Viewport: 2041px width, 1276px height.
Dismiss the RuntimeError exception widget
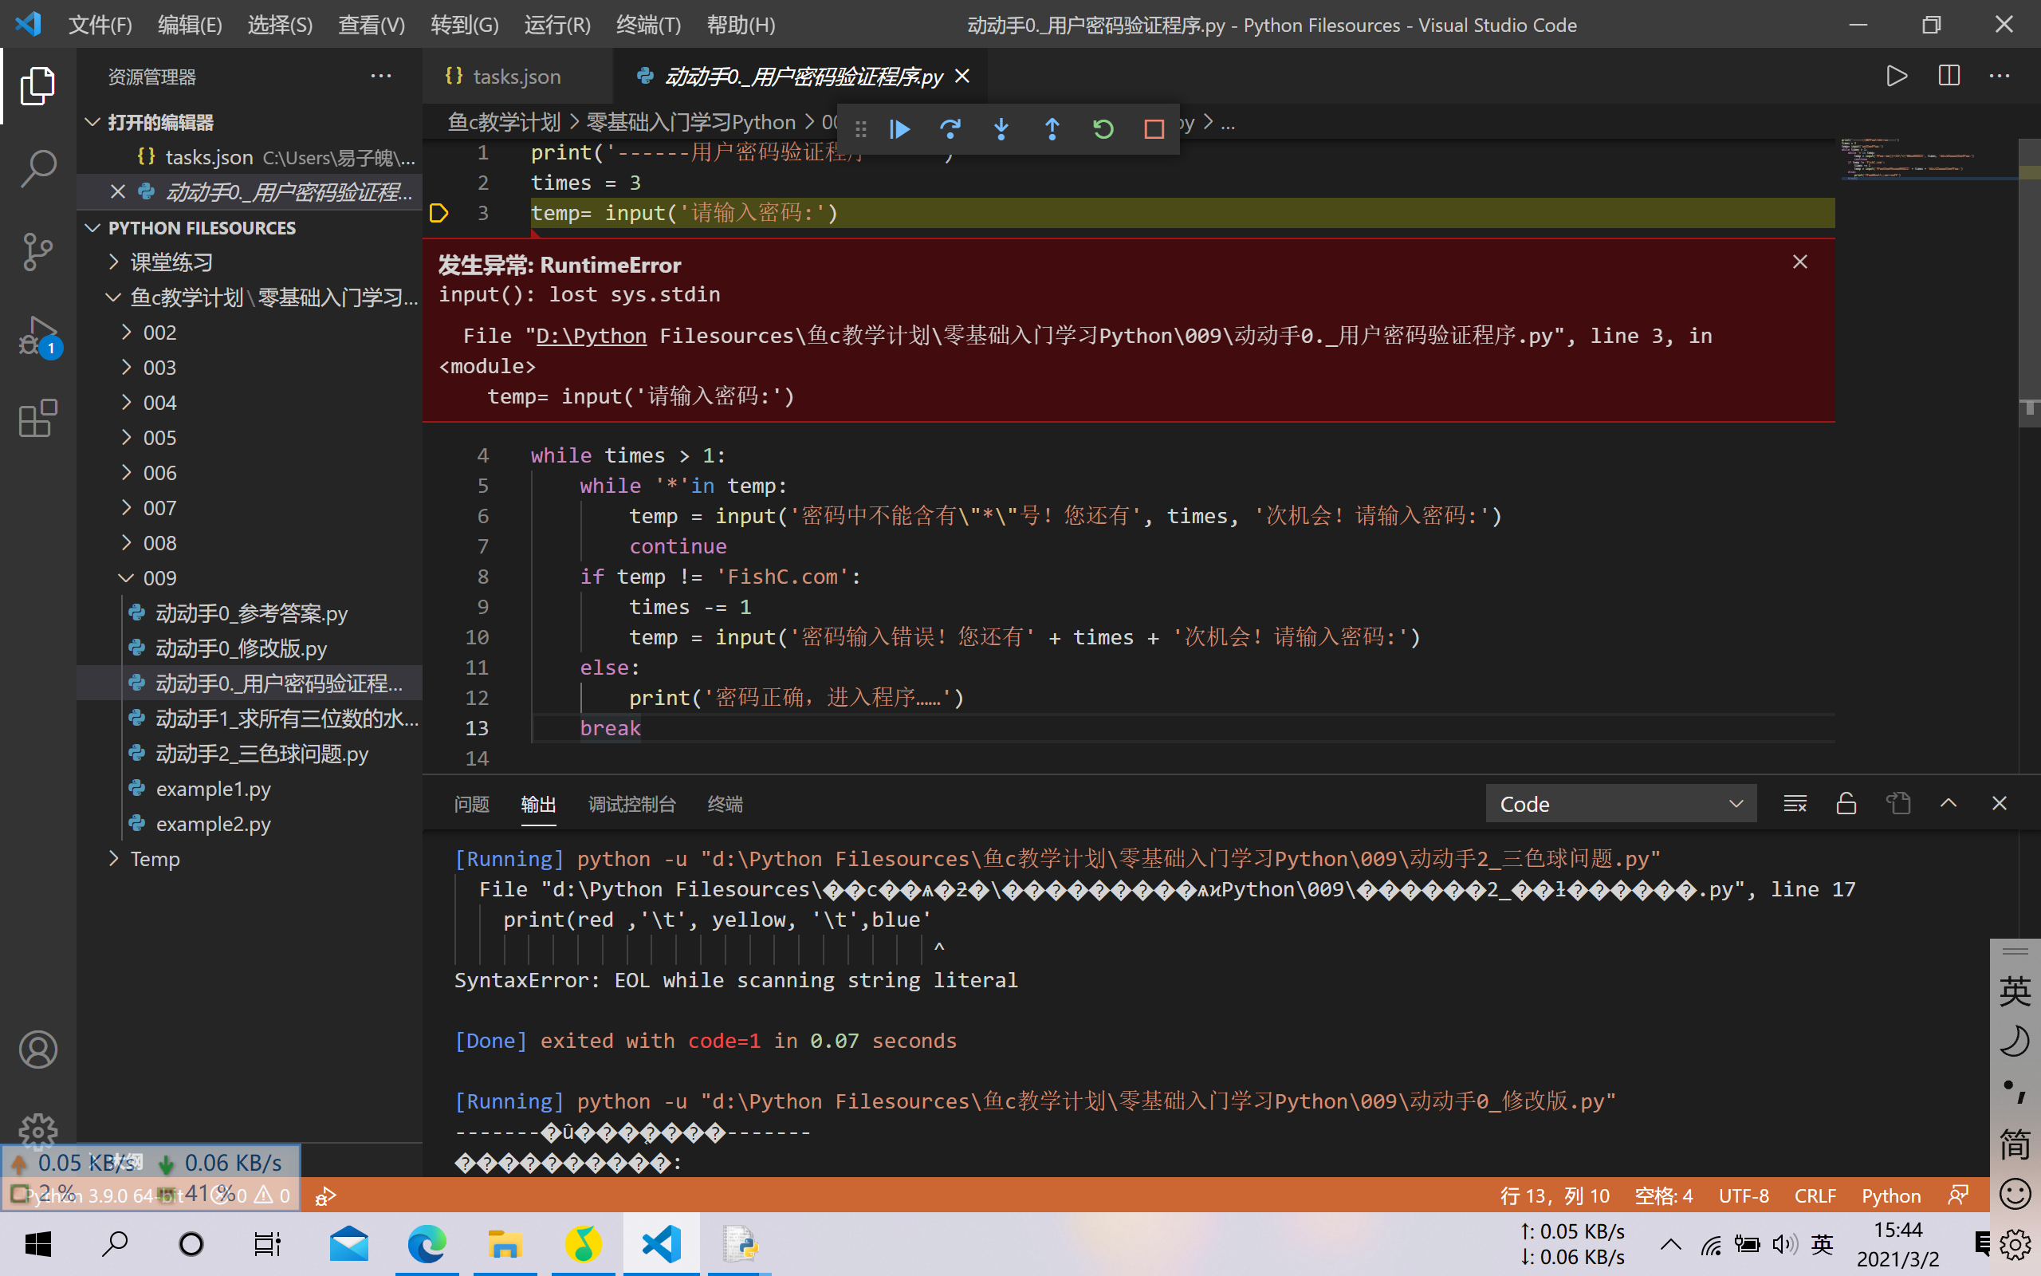[x=1799, y=262]
